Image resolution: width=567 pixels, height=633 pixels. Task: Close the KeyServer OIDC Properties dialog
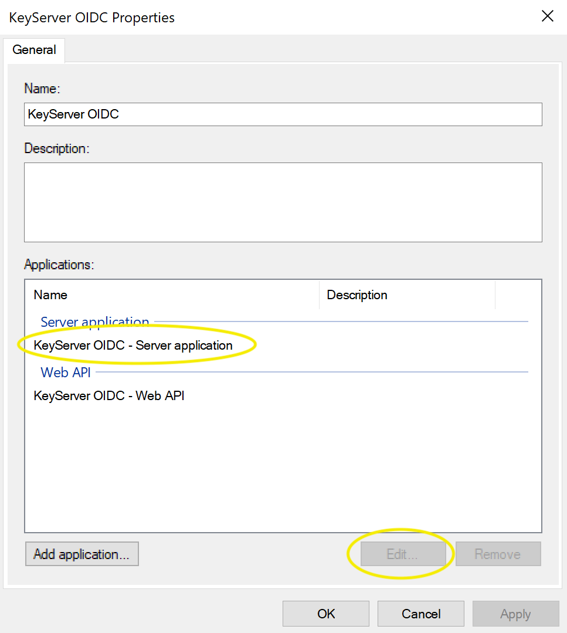pyautogui.click(x=547, y=16)
